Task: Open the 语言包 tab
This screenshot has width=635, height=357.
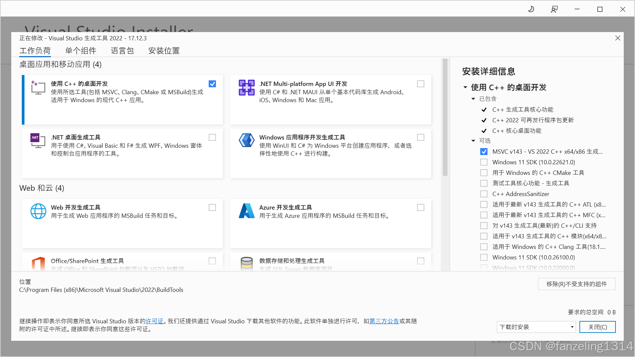Action: coord(122,50)
